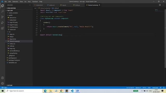The height and width of the screenshot is (93, 166).
Task: Close the DemoContent.js tab
Action: pos(99,5)
